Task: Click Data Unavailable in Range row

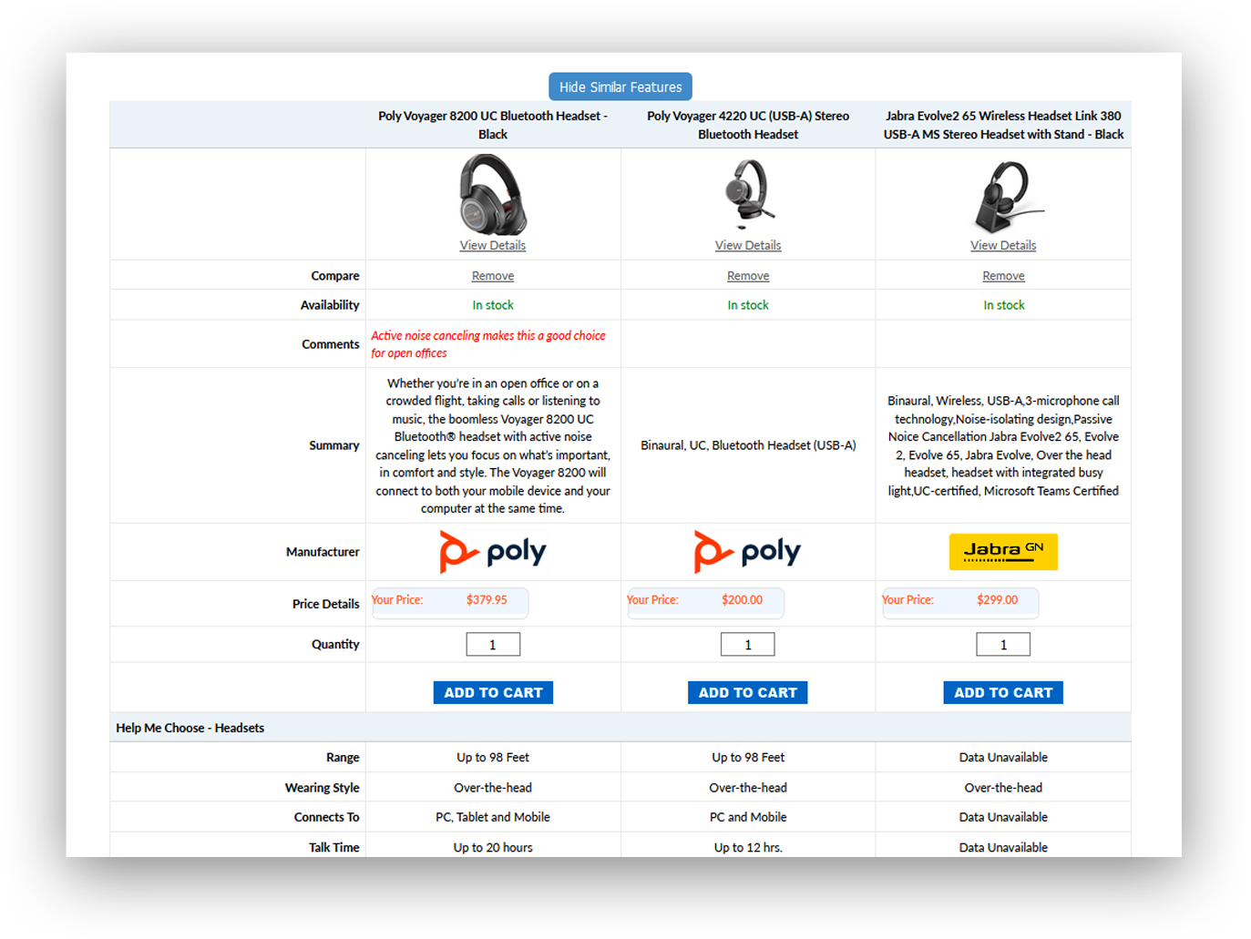Action: [x=1003, y=758]
